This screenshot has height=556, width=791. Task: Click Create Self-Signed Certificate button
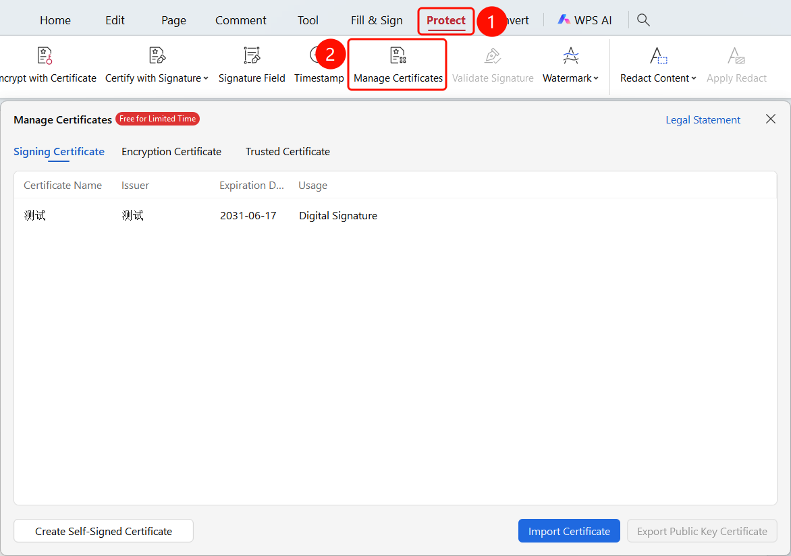103,531
